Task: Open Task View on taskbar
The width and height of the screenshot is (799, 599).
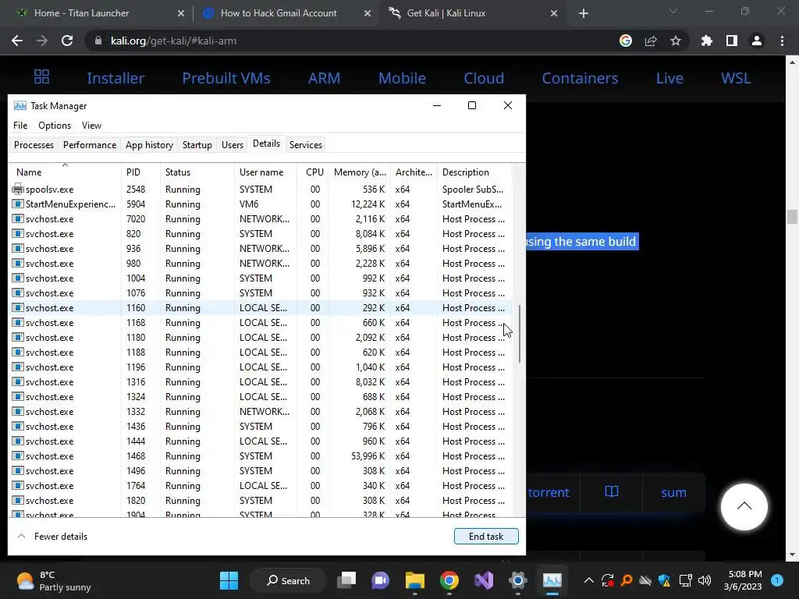Action: point(346,580)
